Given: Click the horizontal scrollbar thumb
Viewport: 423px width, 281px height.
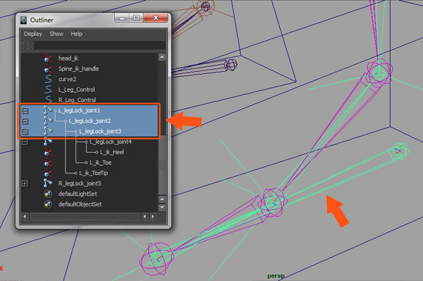Looking at the screenshot, I should (85, 217).
